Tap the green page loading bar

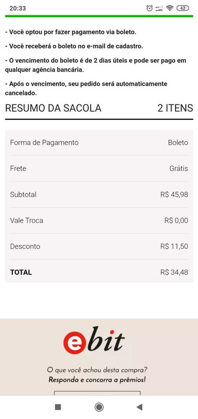(99, 16)
